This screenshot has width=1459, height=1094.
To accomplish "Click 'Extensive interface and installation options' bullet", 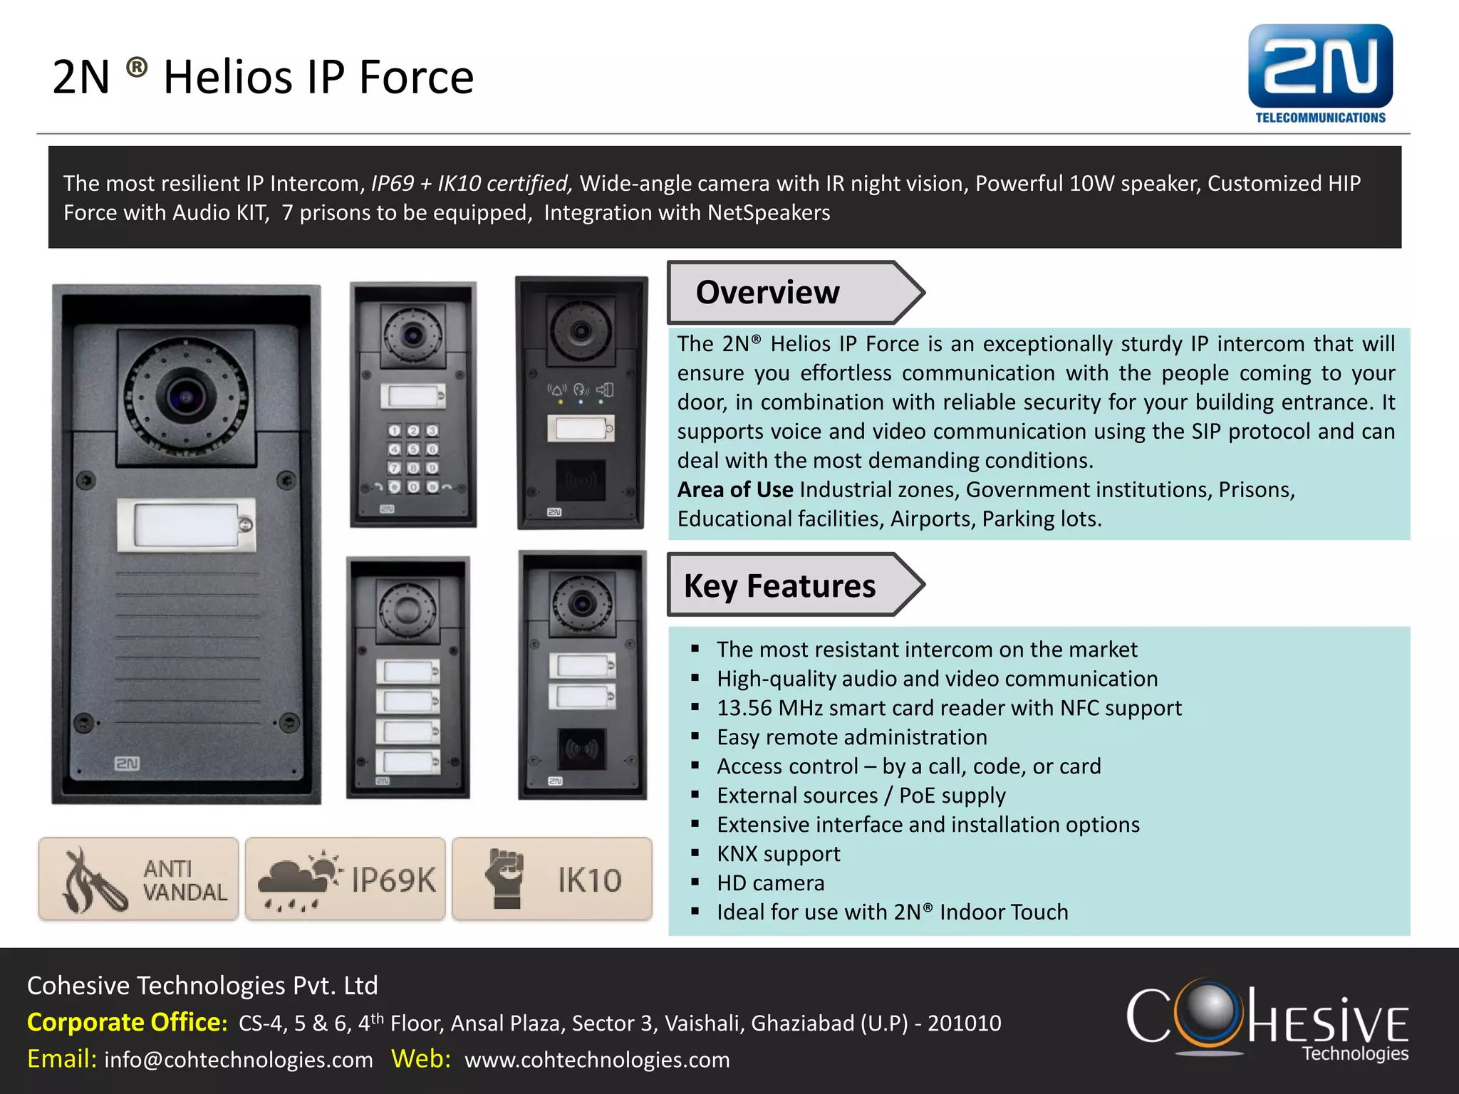I will (x=928, y=825).
